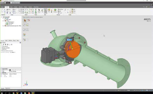The width and height of the screenshot is (153, 94).
Task: Click Split Body in the Intersect group
Action: (x=60, y=9)
